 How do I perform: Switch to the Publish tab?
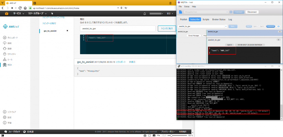coord(184,19)
